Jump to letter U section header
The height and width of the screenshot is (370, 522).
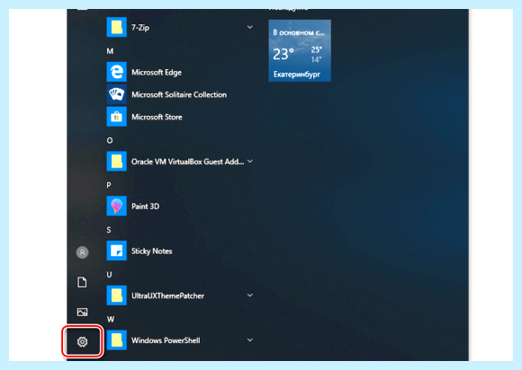click(109, 274)
